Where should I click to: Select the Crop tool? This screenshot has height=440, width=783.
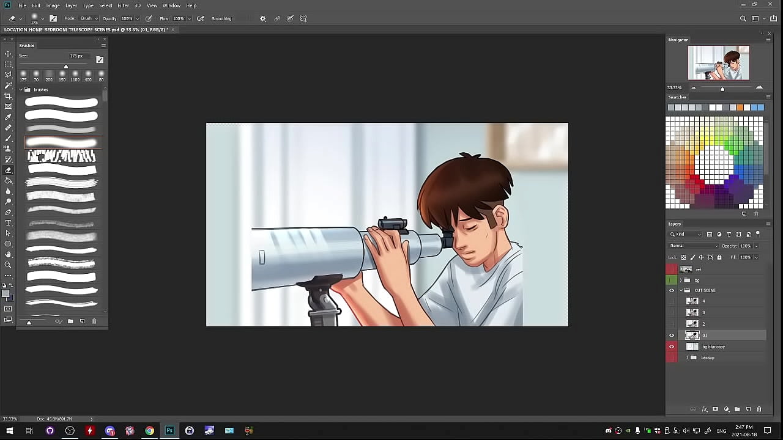point(8,96)
